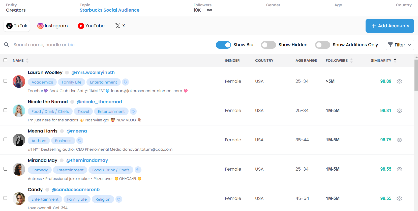Open Nicole the Nomad's profile picture
418x211 pixels.
[x=19, y=111]
